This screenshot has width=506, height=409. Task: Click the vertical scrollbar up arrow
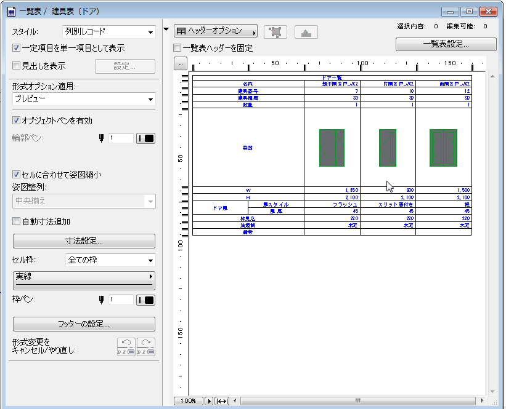(492, 76)
